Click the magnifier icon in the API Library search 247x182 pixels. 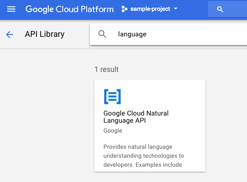click(x=102, y=34)
